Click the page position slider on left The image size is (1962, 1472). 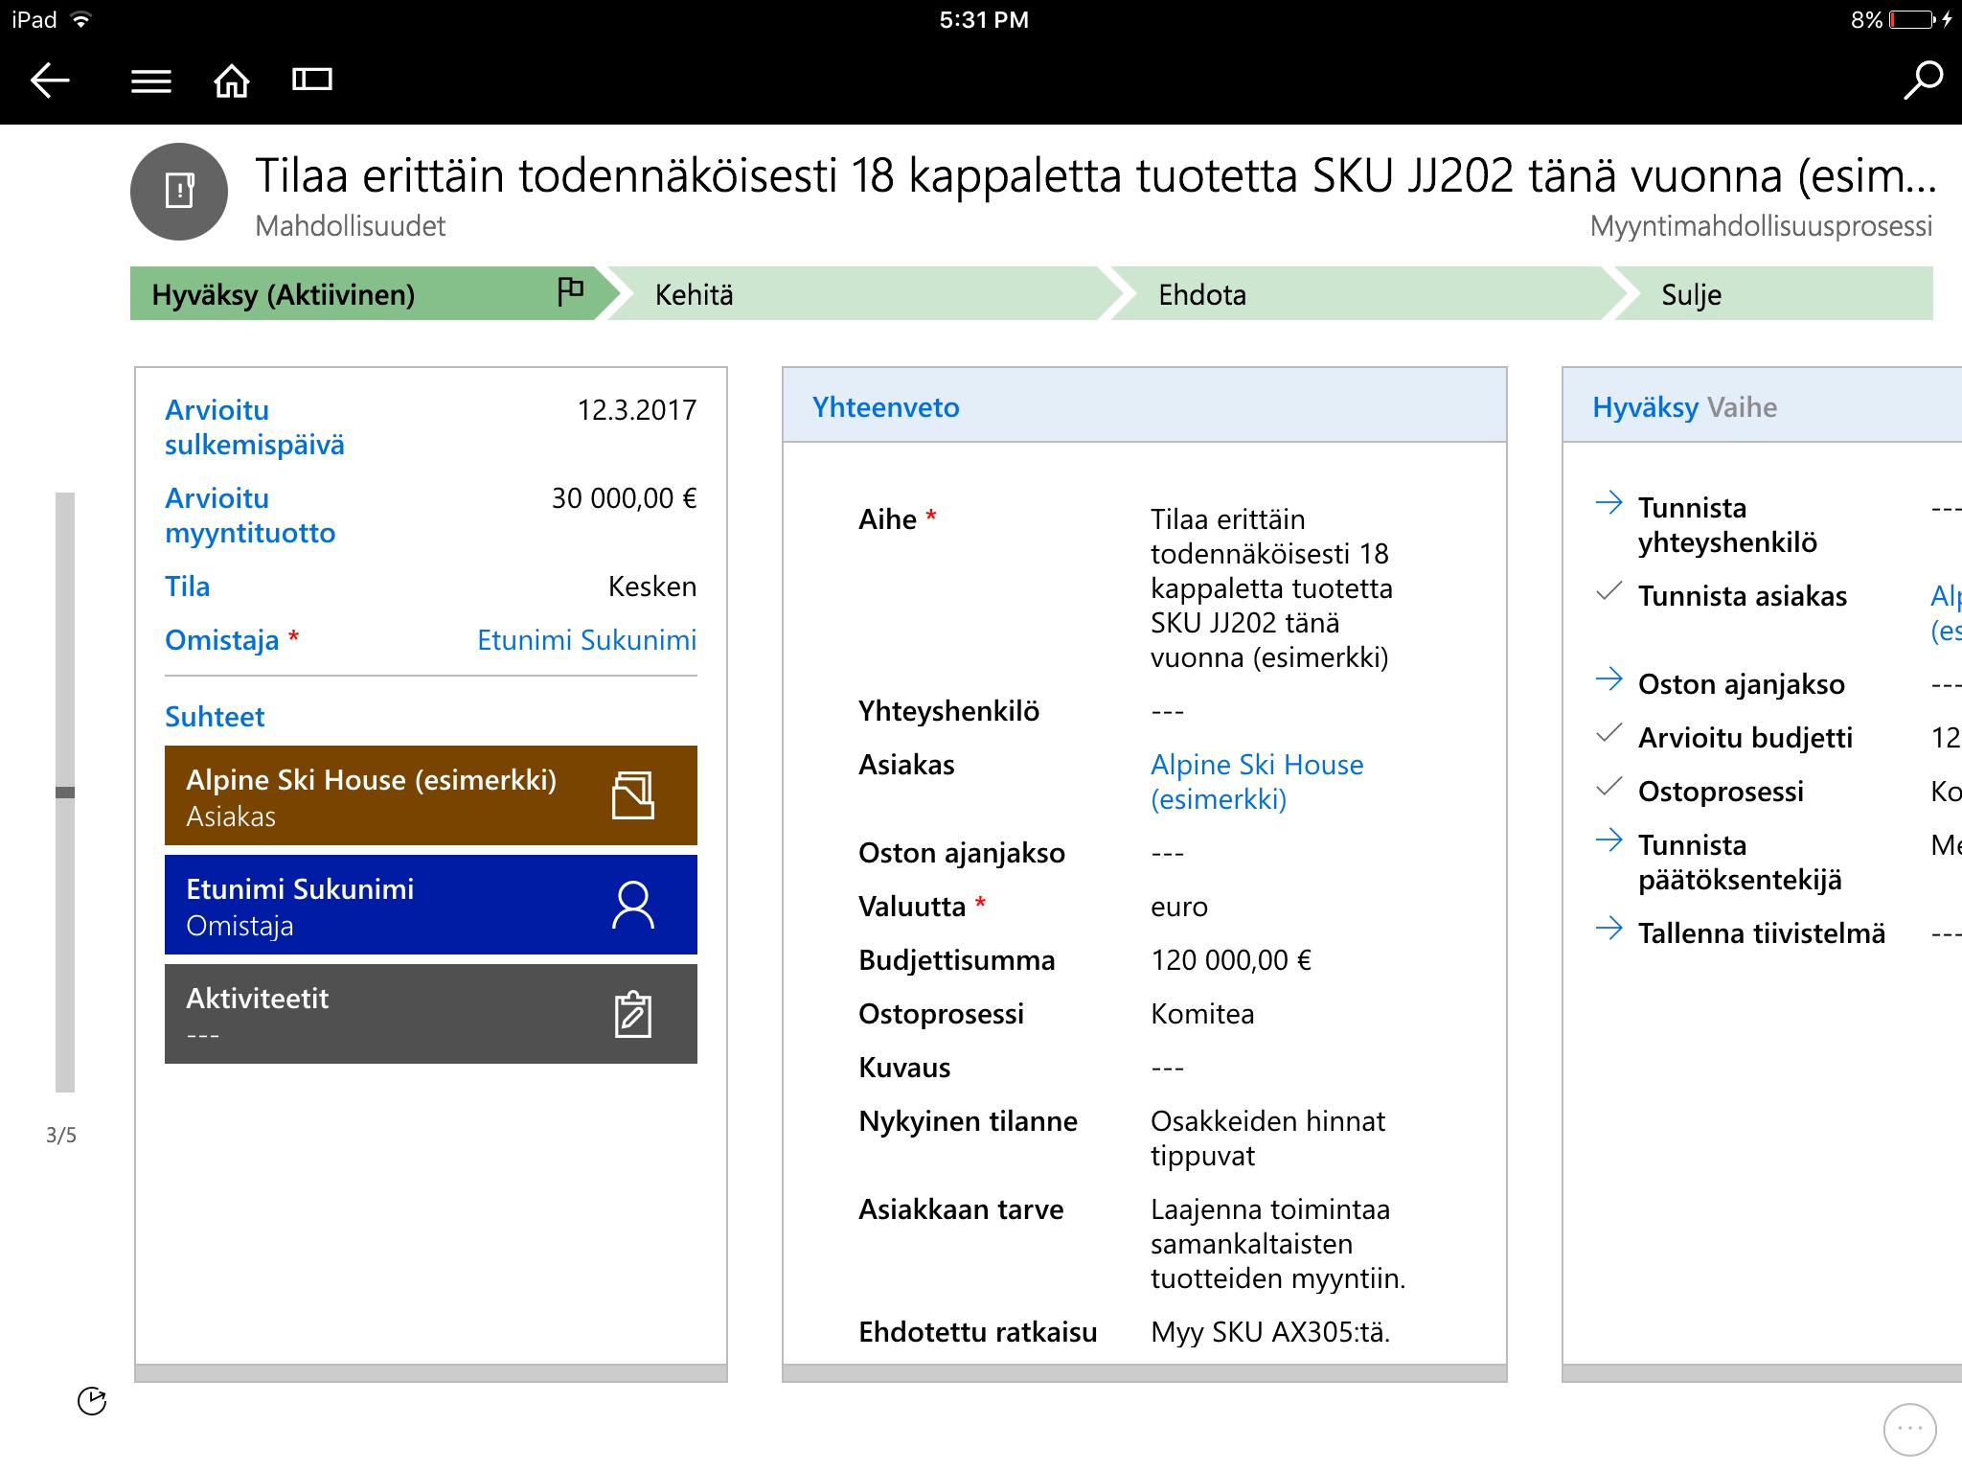click(65, 793)
